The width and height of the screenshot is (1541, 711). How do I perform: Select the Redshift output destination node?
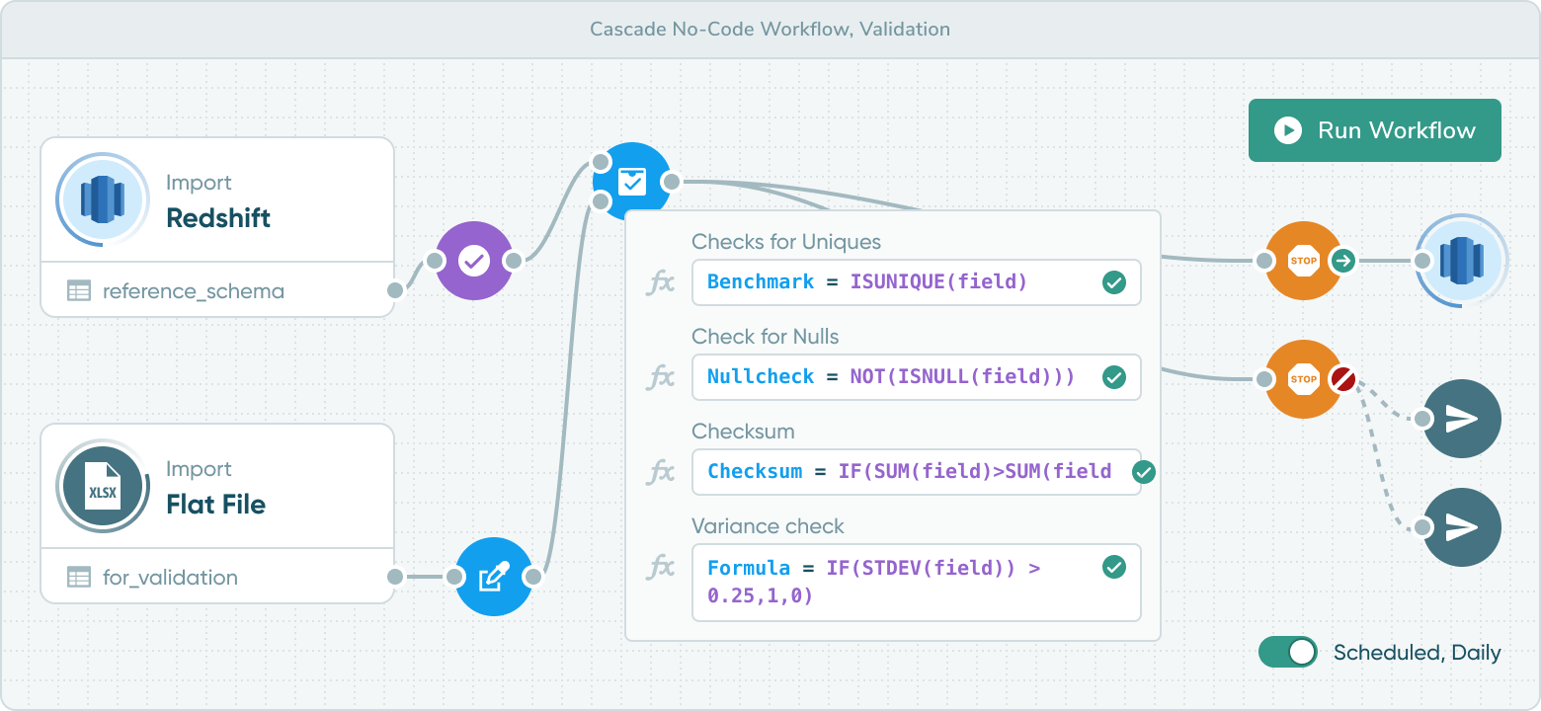coord(1462,261)
